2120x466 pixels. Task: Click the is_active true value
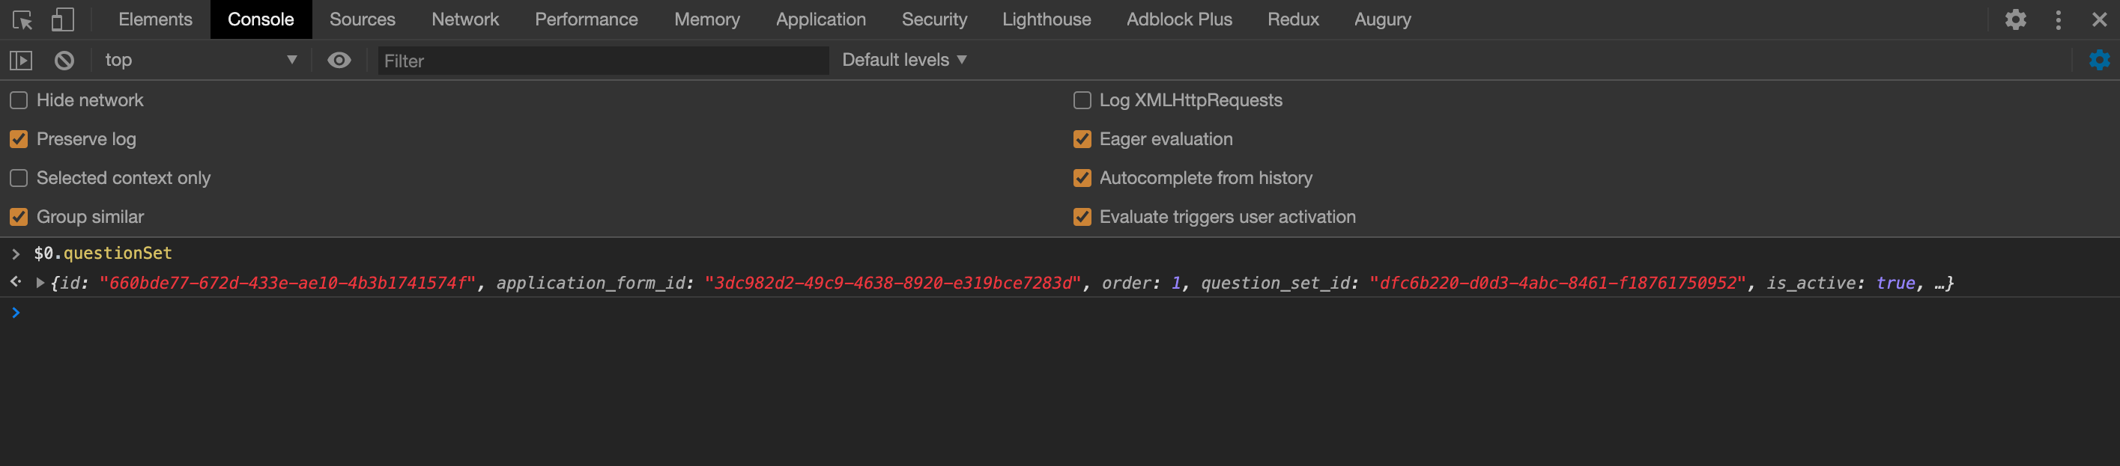pos(1895,283)
